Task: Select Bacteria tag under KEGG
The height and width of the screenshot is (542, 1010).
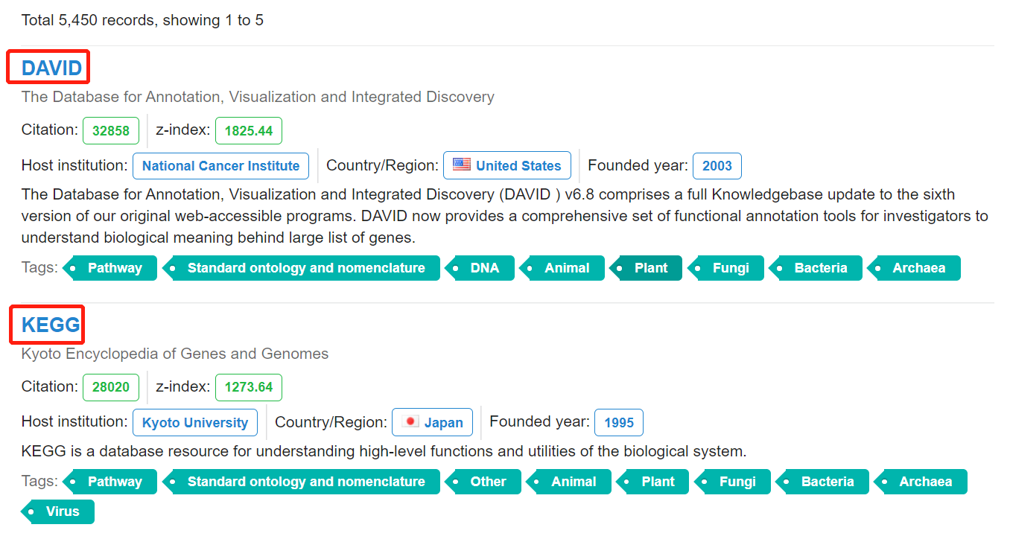Action: 822,482
